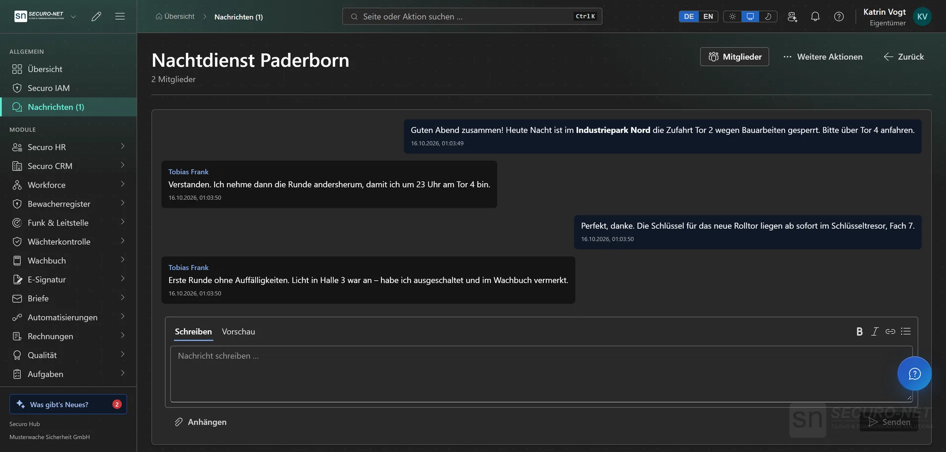Open the user management icon beside the bell

click(x=792, y=16)
